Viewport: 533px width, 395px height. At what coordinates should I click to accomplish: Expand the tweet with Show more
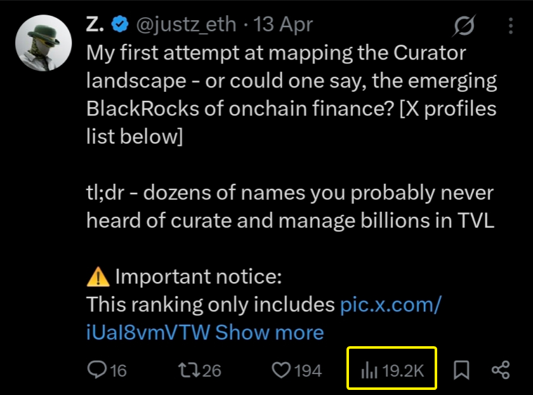click(270, 332)
